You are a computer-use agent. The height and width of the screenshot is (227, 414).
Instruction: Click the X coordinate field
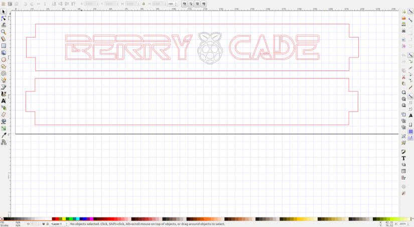[92, 4]
